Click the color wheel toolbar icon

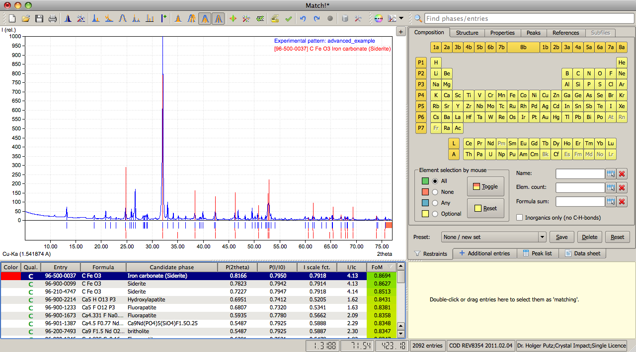tap(379, 19)
